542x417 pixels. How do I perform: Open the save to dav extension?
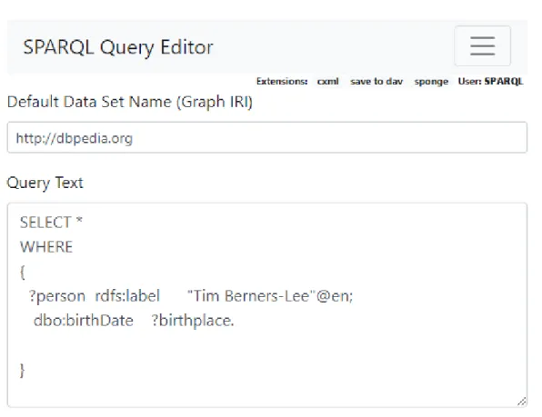coord(376,82)
